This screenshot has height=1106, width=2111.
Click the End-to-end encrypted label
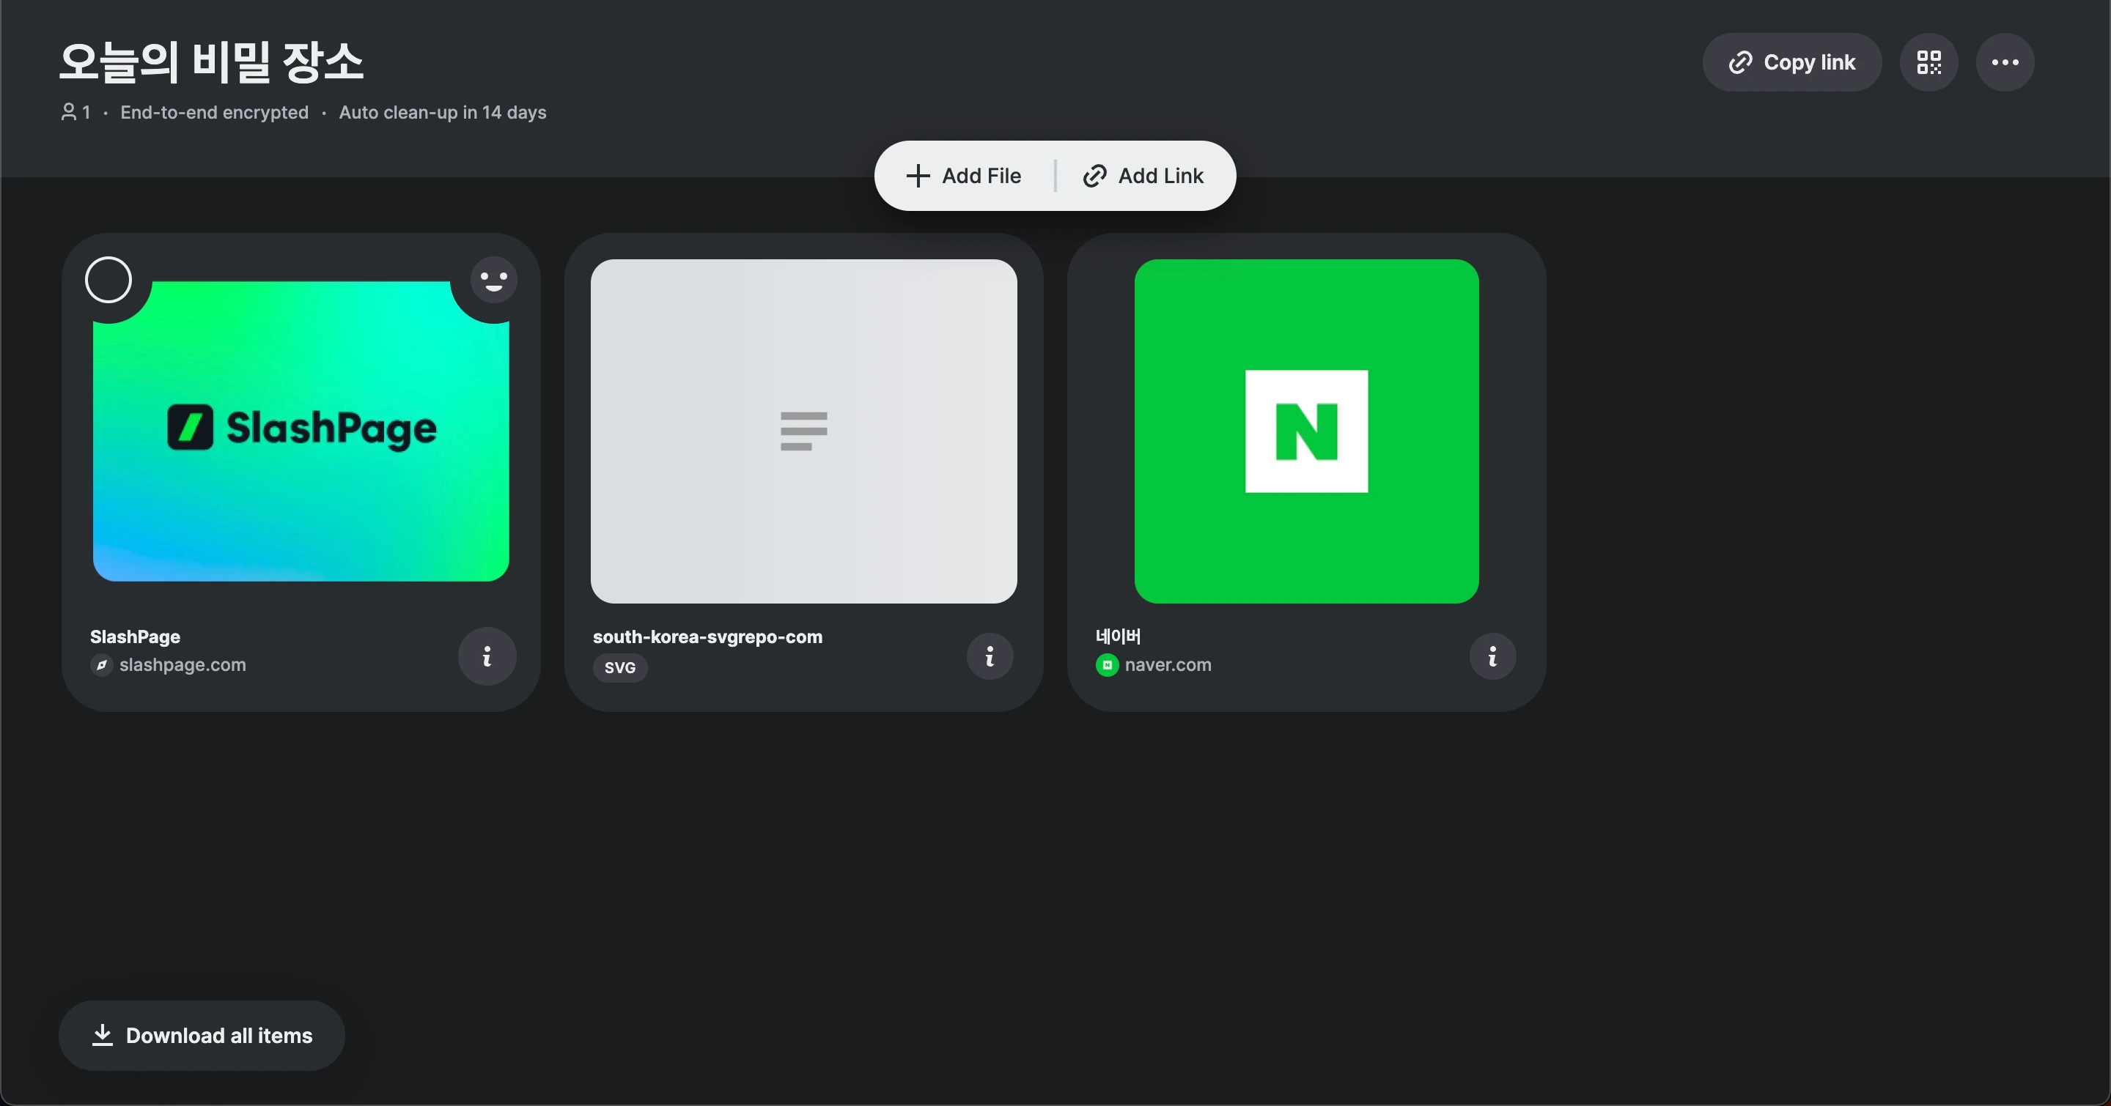(x=215, y=112)
